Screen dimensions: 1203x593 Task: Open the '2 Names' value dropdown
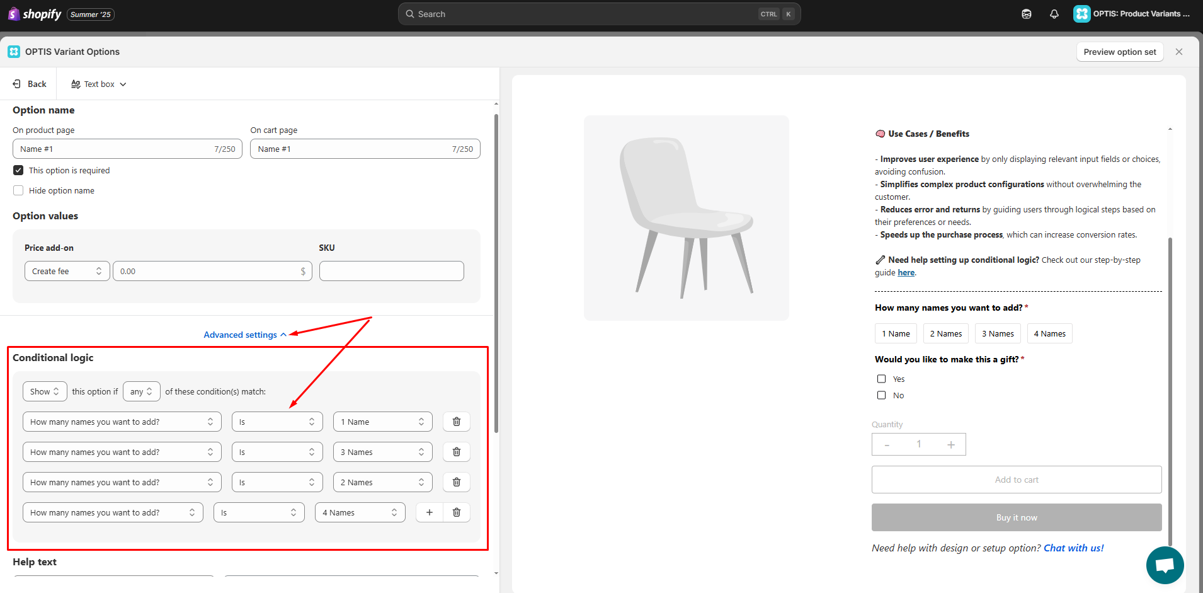point(383,482)
